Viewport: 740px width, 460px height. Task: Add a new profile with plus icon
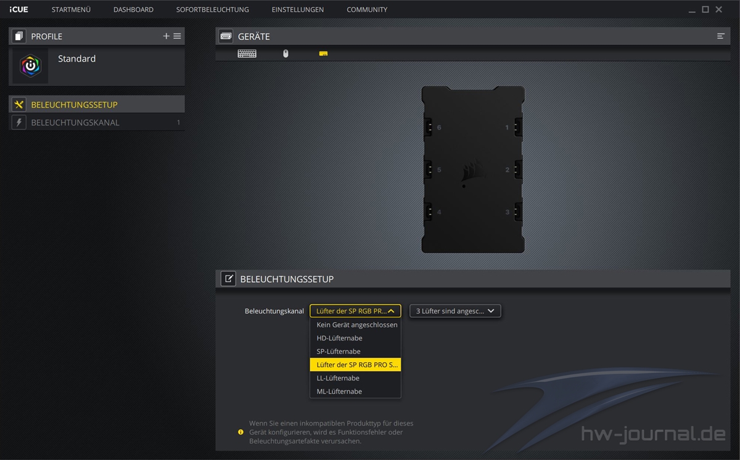pos(166,36)
